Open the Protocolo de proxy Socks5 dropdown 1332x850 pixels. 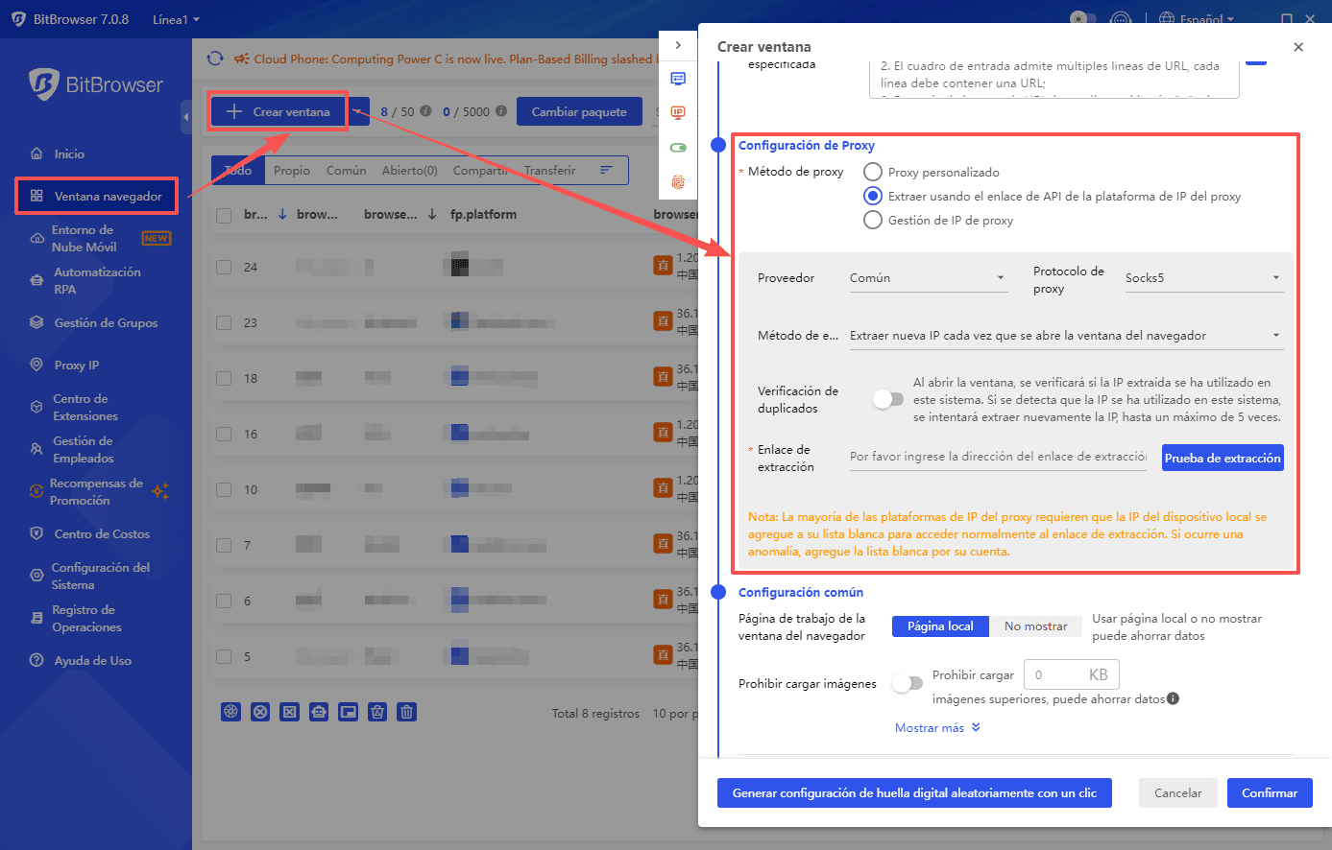(x=1203, y=275)
